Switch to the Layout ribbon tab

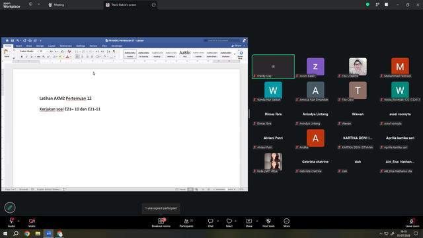(x=52, y=46)
